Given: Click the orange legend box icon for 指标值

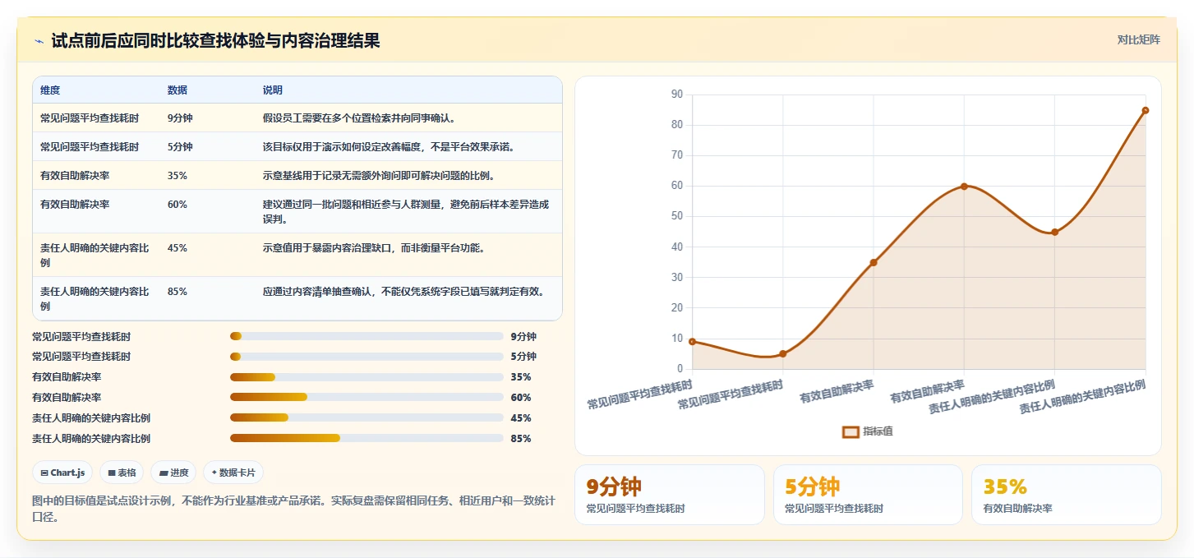Looking at the screenshot, I should [851, 431].
